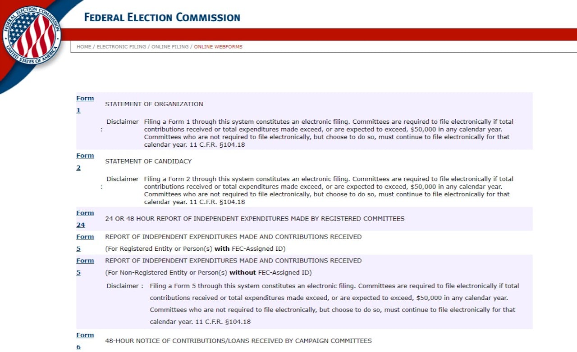Click the STATEMENT OF ORGANIZATION heading

pos(154,104)
